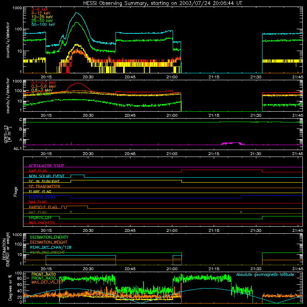Click the AAZ_FLAG label
The width and height of the screenshot is (307, 307).
(38, 212)
